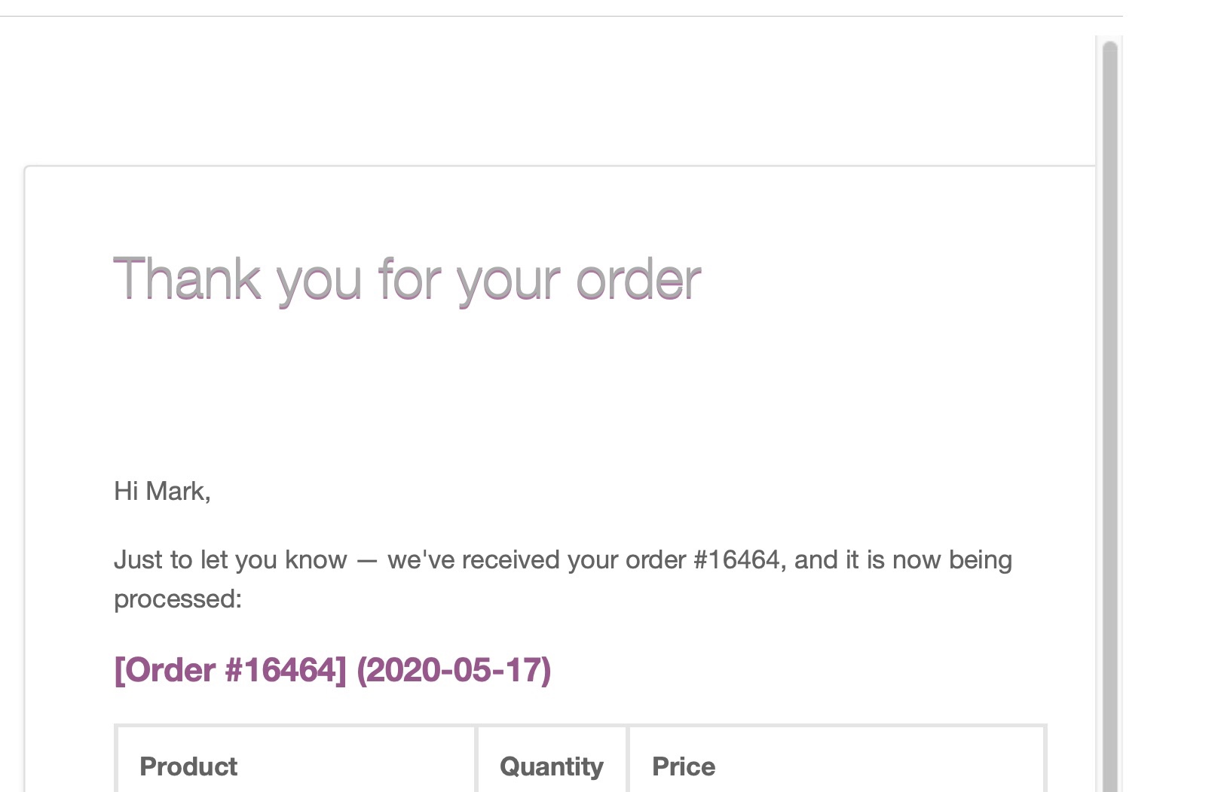The width and height of the screenshot is (1218, 792).
Task: Click the word 'for' in the large heading
Action: tap(410, 279)
